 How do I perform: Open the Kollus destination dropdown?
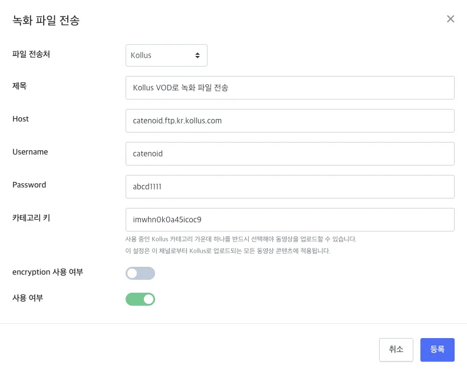166,55
